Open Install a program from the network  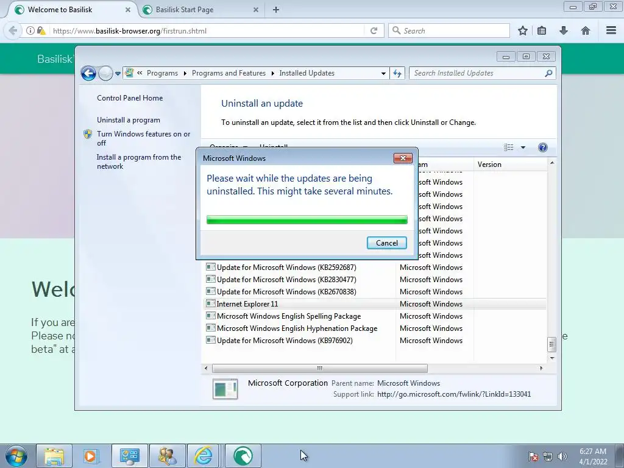(x=139, y=161)
